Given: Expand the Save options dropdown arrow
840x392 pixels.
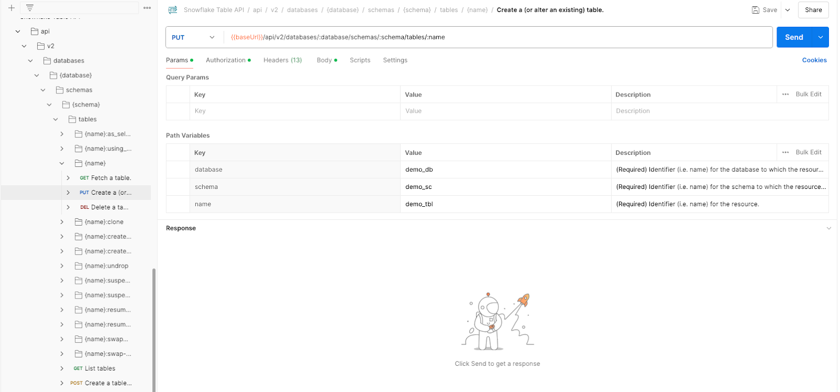Looking at the screenshot, I should pyautogui.click(x=787, y=10).
